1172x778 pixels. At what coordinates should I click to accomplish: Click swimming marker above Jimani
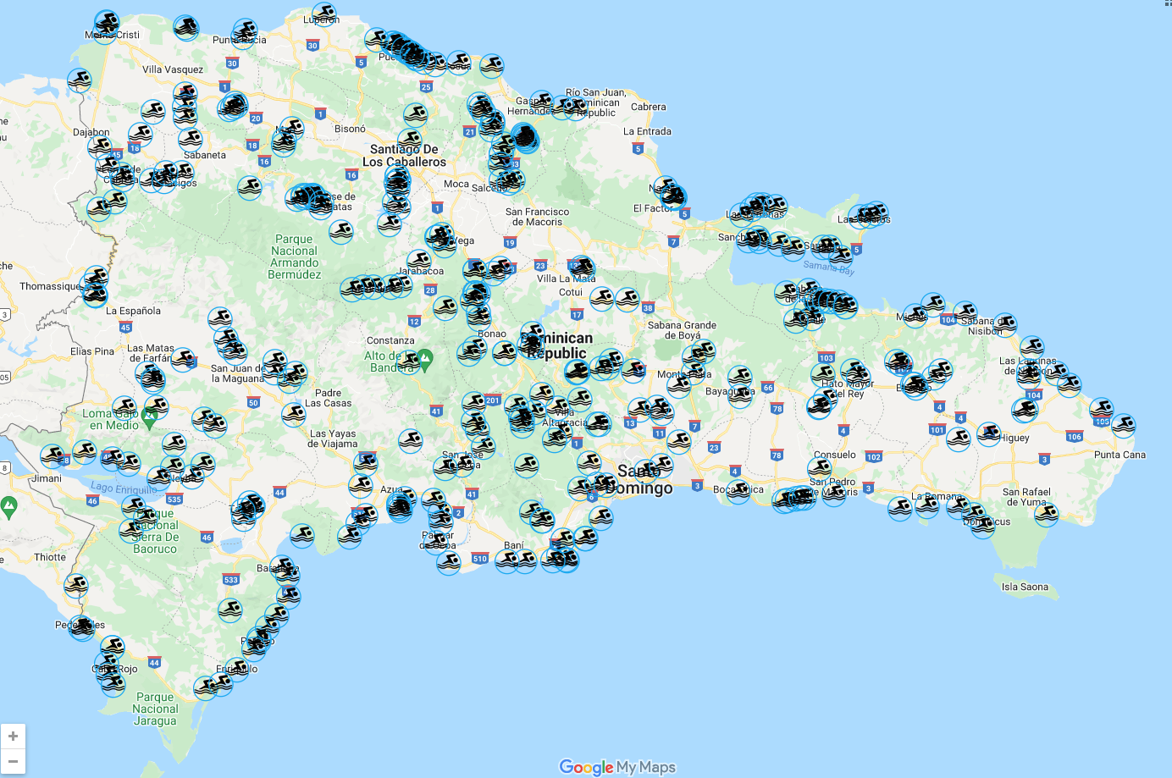pyautogui.click(x=53, y=457)
